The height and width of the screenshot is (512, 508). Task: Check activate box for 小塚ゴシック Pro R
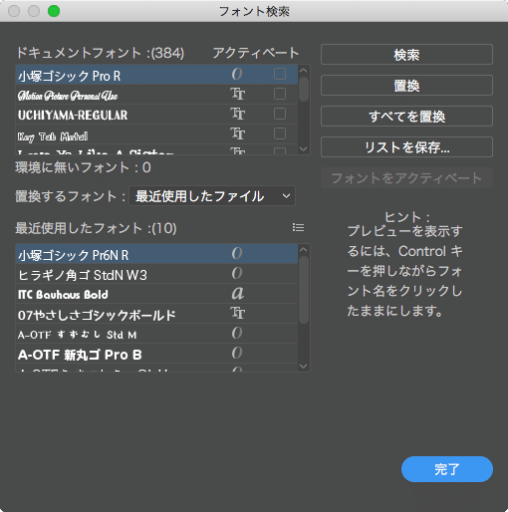click(280, 74)
